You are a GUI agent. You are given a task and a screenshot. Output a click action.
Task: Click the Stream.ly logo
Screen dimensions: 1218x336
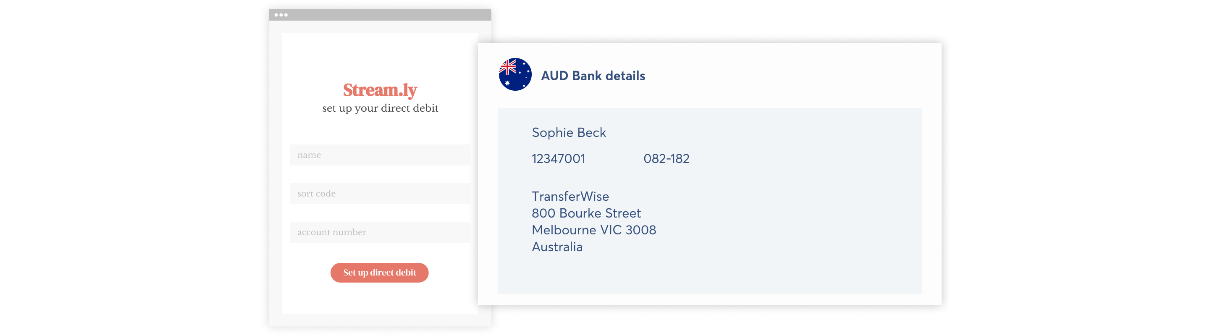[x=380, y=89]
